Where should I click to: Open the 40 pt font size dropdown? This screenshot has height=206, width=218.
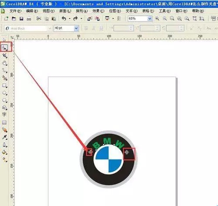[76, 28]
